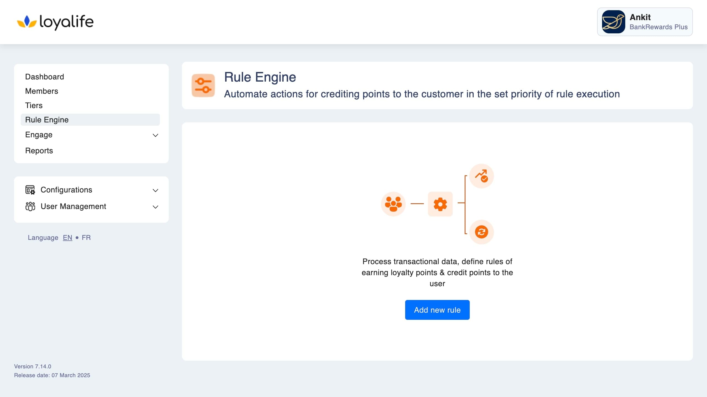Select the EN language option
This screenshot has width=707, height=397.
pos(67,238)
